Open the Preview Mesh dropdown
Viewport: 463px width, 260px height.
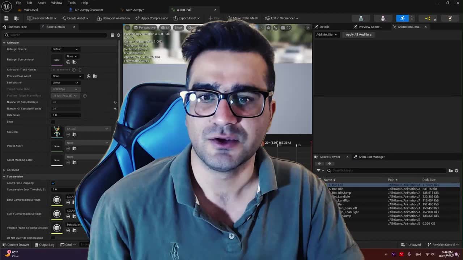(42, 18)
